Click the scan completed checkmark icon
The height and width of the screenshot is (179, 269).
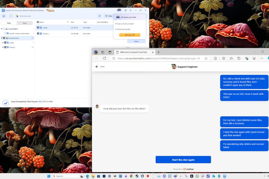6,103
